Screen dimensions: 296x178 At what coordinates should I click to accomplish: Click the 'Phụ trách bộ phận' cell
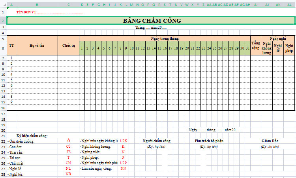click(209, 141)
